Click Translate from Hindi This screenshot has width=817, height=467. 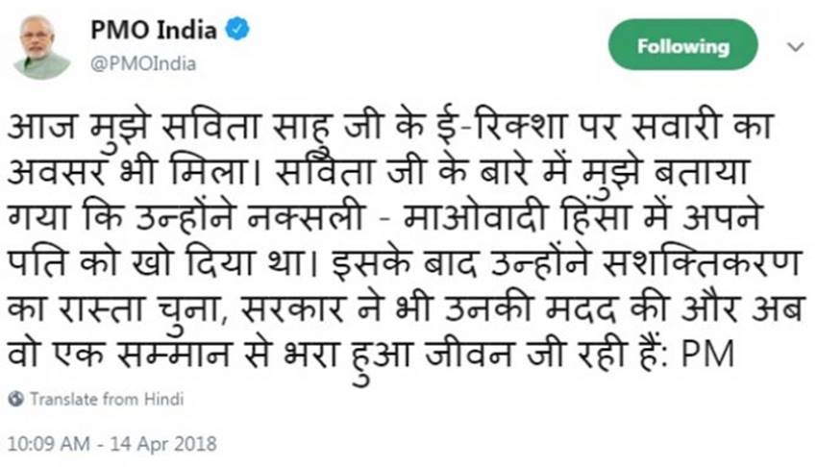click(107, 398)
